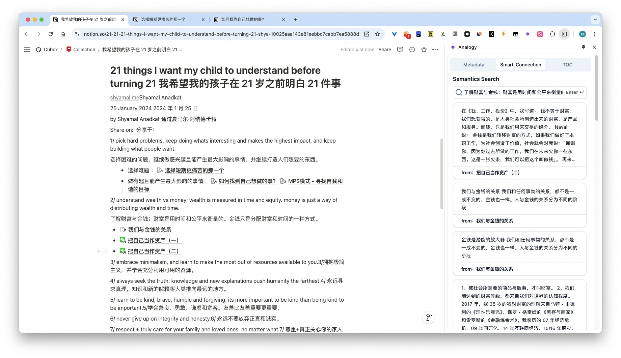Switch to the Metadata tab in Analogy

[473, 64]
